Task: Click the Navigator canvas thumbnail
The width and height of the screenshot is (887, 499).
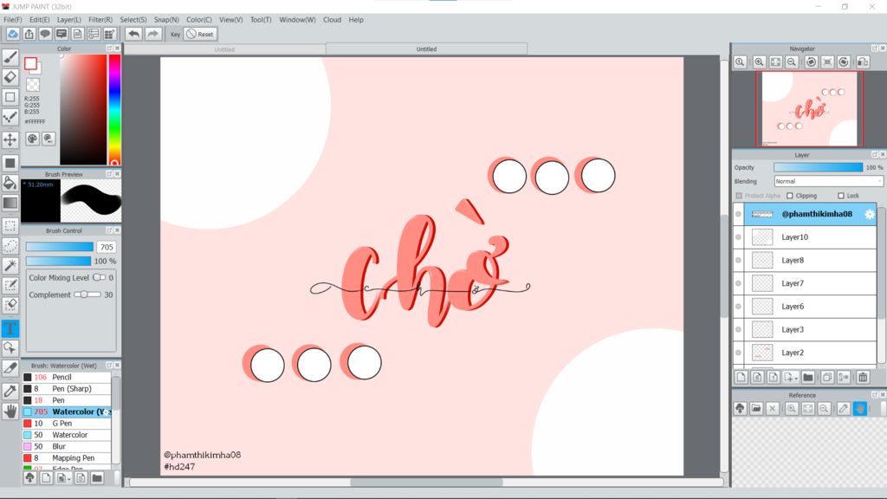Action: [810, 108]
